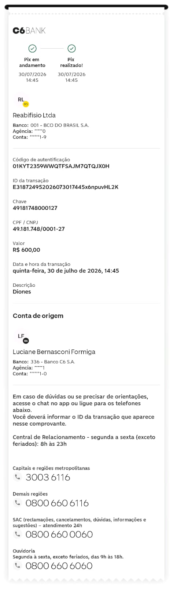The width and height of the screenshot is (173, 589).
Task: Select the transaction ID value
Action: pos(66,187)
